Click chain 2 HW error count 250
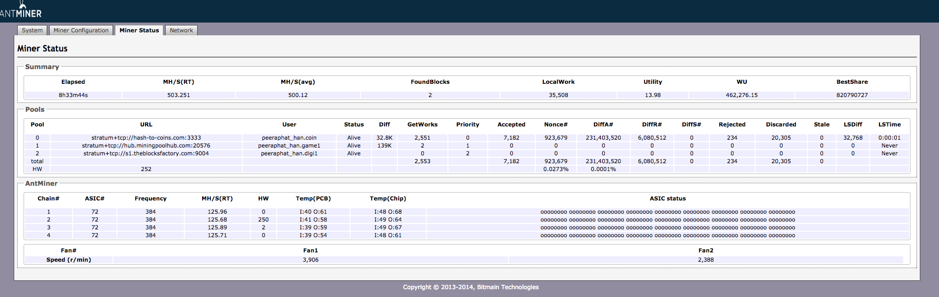 coord(264,220)
